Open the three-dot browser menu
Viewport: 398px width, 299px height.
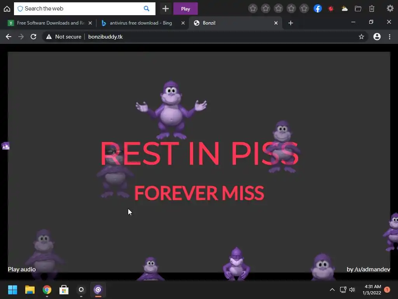coord(389,37)
